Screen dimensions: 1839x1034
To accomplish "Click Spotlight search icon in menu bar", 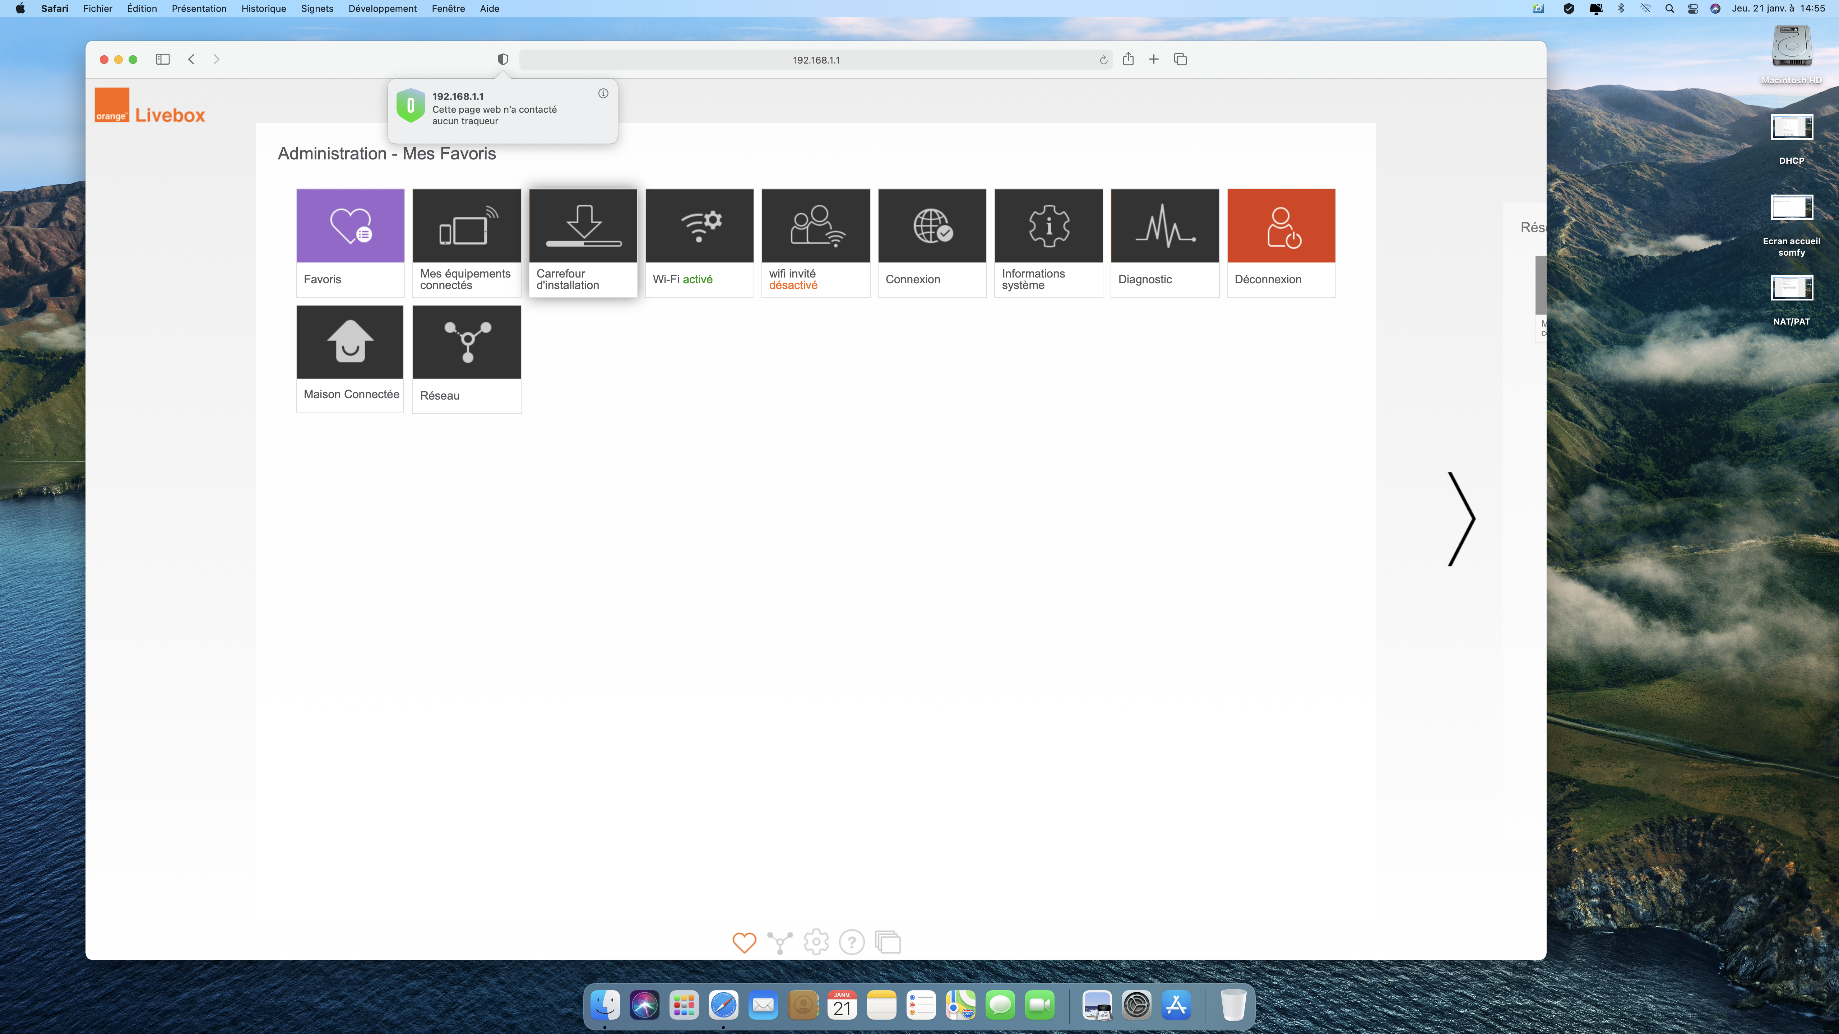I will click(1669, 9).
